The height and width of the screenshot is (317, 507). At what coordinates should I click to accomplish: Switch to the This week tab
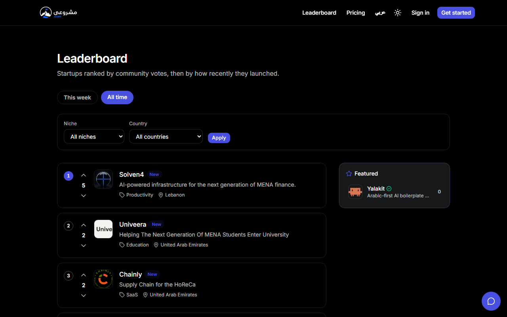(77, 97)
